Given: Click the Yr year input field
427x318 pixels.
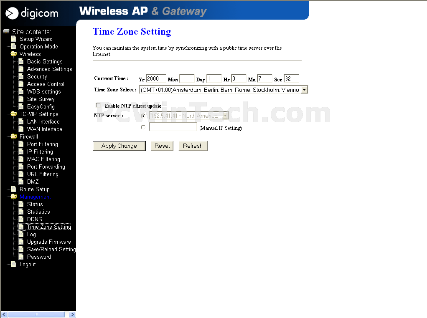Looking at the screenshot, I should click(x=156, y=78).
